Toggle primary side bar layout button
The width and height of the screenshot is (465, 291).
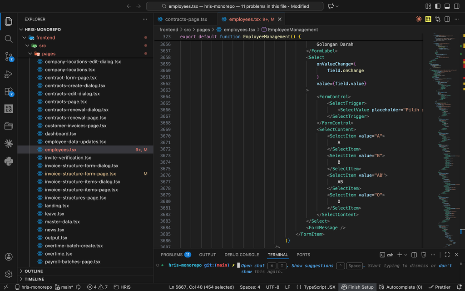pyautogui.click(x=438, y=6)
